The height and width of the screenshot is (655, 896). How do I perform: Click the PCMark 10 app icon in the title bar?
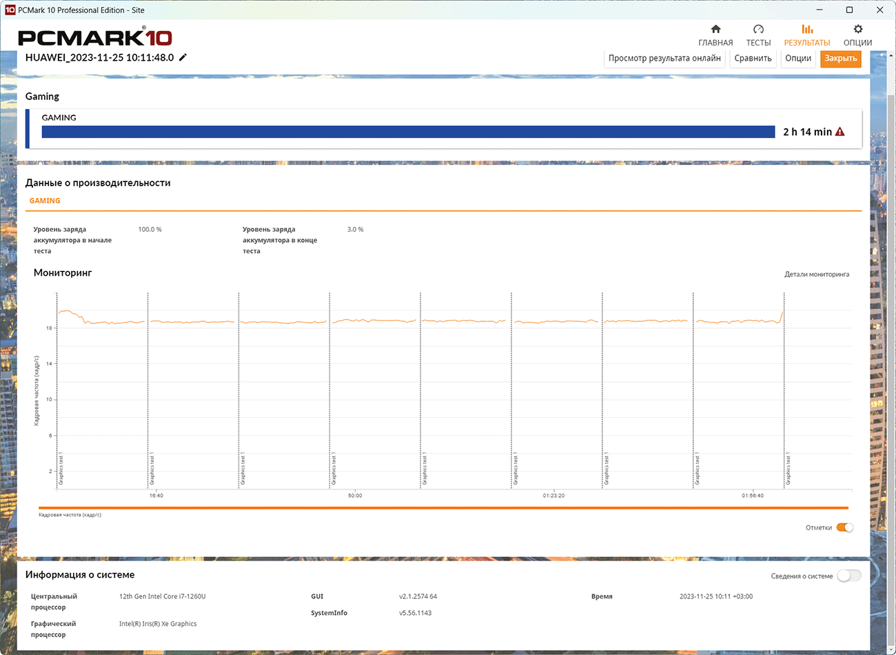click(10, 10)
